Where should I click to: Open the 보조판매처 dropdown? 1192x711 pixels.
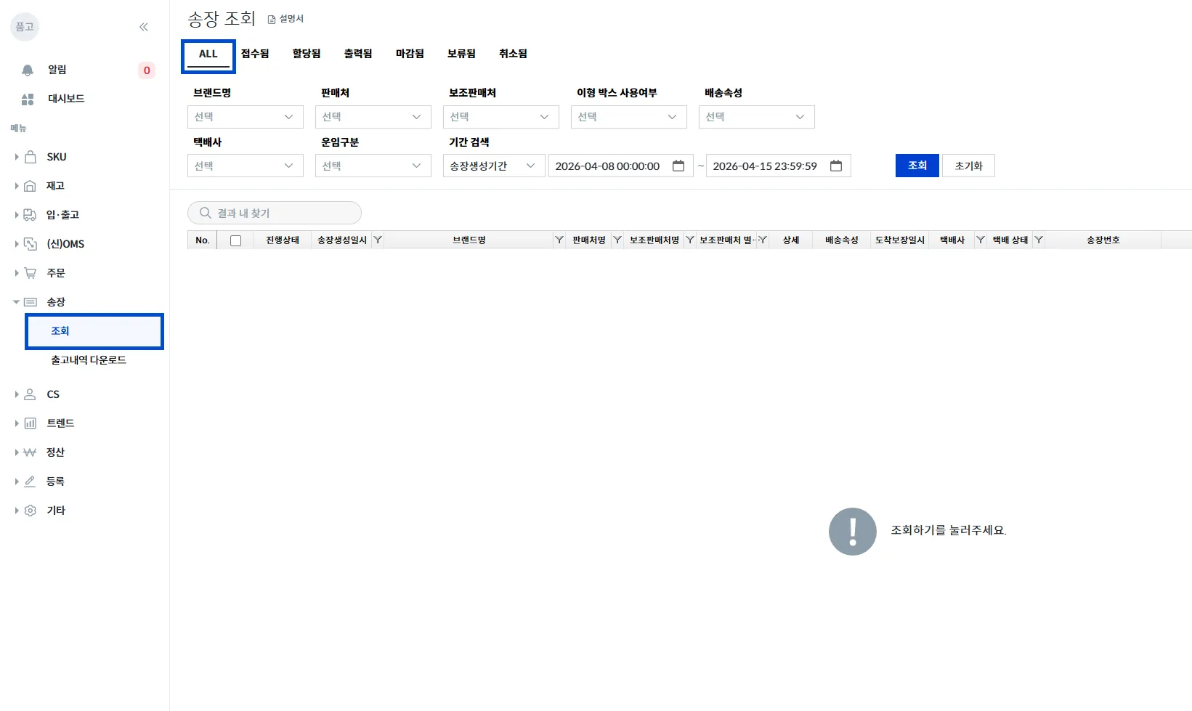(x=501, y=117)
